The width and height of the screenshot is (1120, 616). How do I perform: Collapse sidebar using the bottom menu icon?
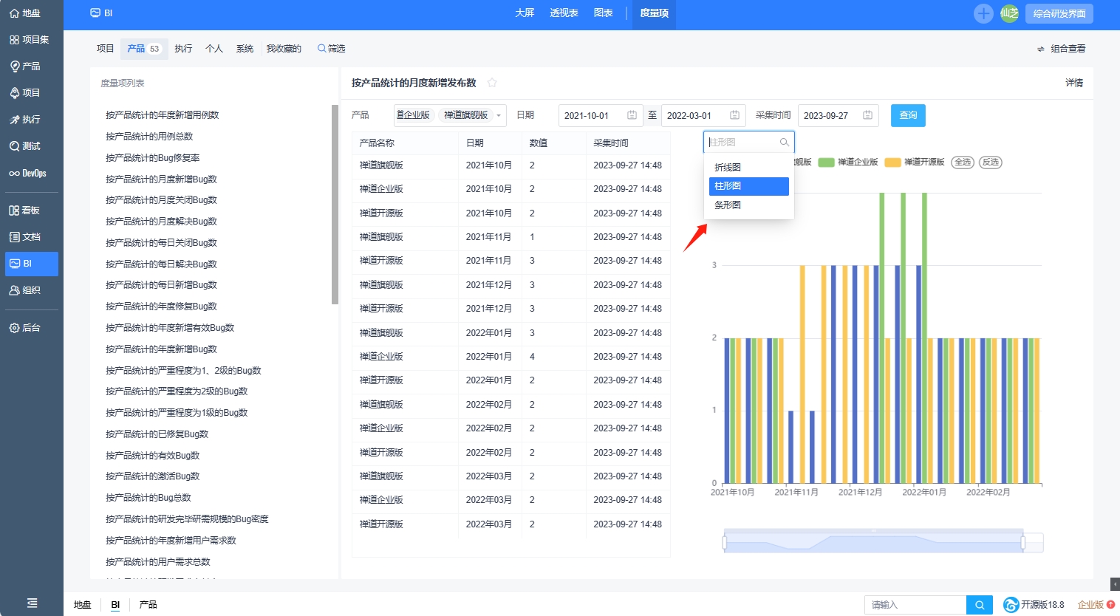point(32,603)
